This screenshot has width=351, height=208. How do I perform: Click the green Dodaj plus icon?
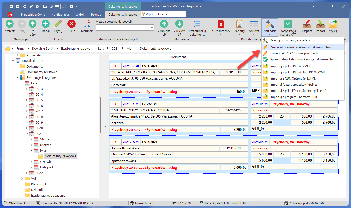(46, 24)
